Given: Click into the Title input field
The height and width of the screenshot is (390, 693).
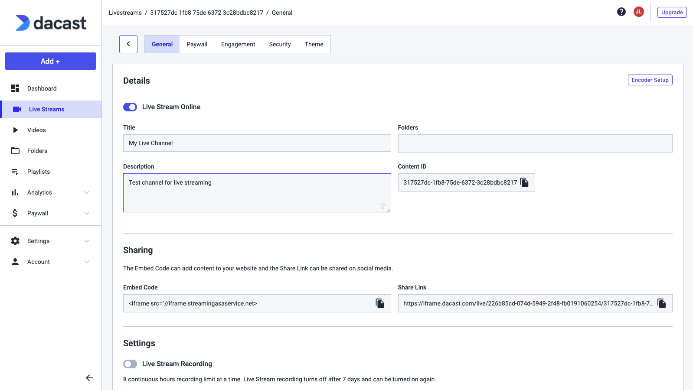Looking at the screenshot, I should pos(257,143).
